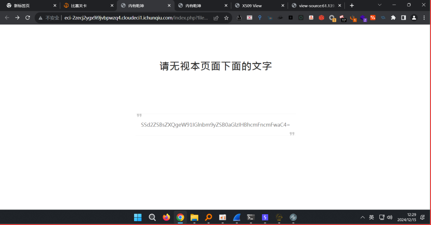Launch Firefox from the taskbar

pyautogui.click(x=166, y=217)
